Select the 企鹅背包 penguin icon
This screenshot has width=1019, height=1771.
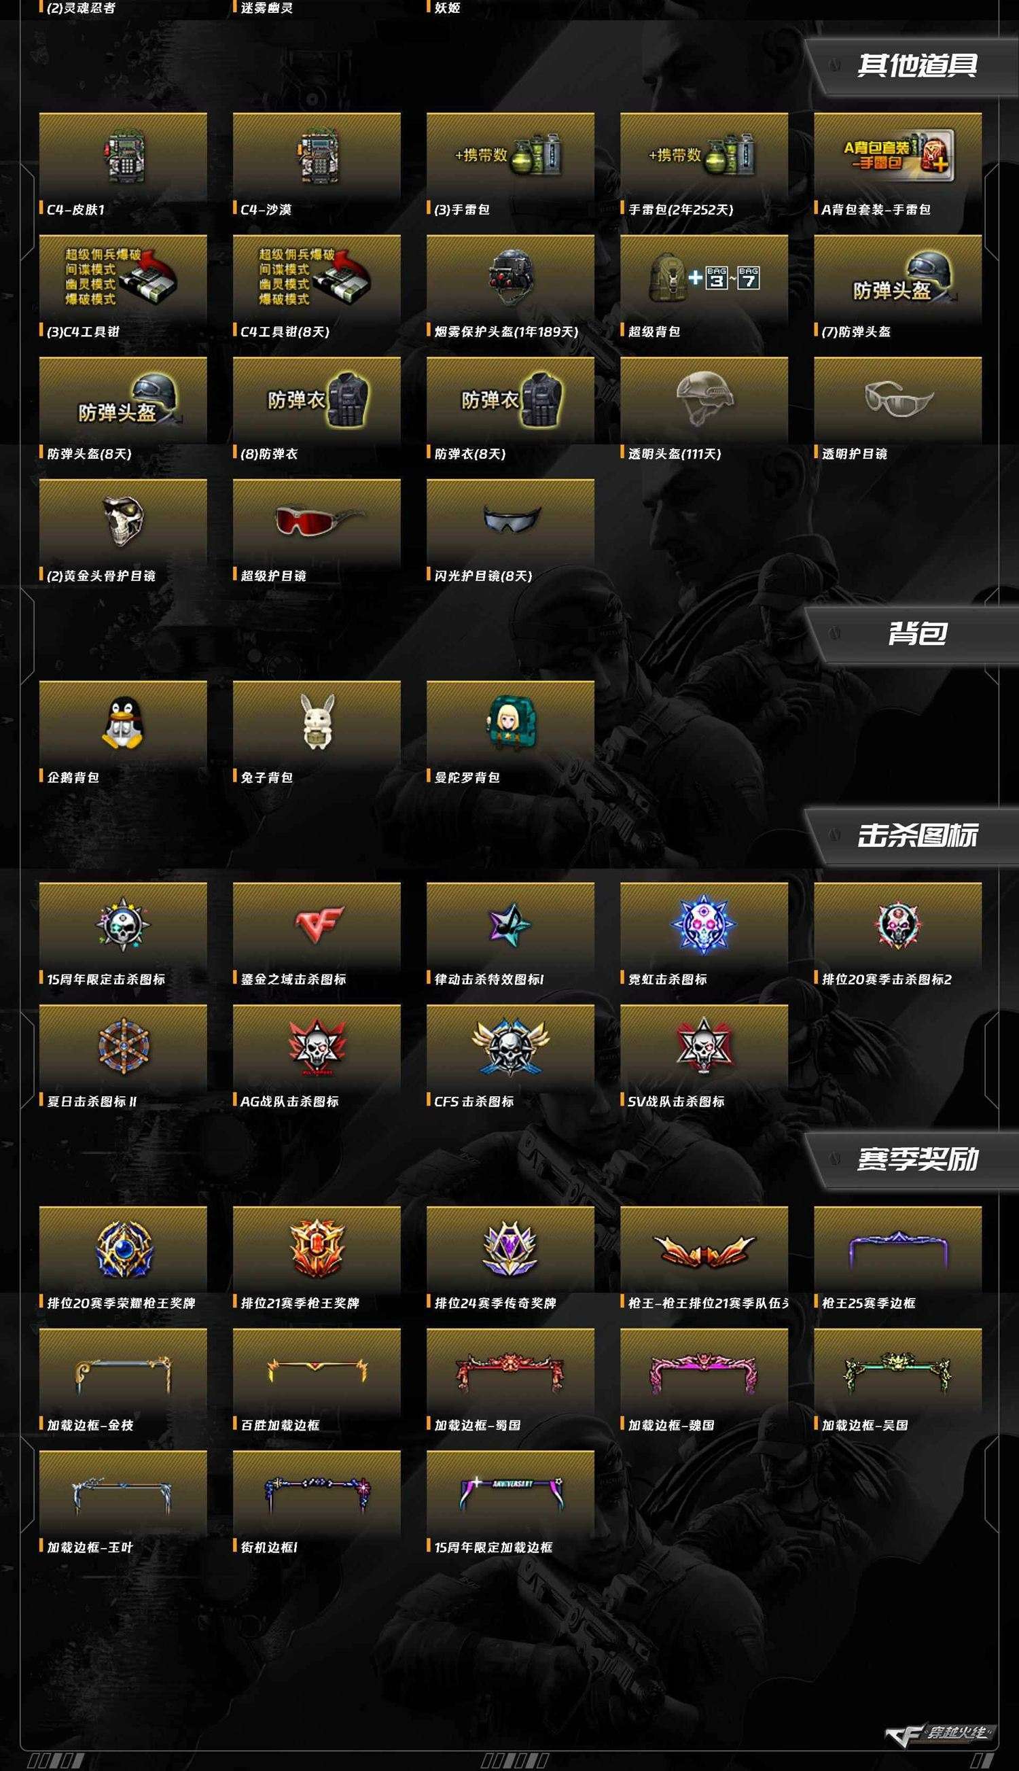(x=123, y=723)
